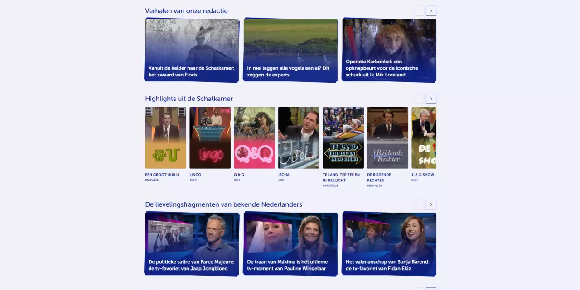Open the Jaap Jongbloed Farce Majeure card
This screenshot has height=290, width=580.
point(192,244)
